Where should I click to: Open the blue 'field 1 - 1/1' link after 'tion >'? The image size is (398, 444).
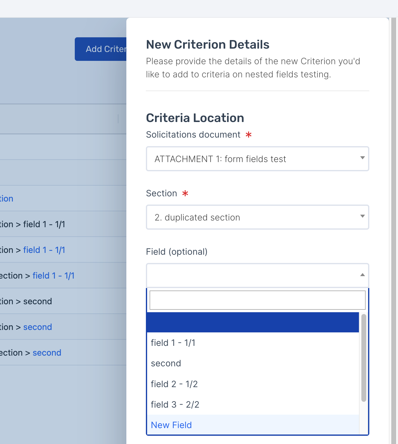pyautogui.click(x=44, y=250)
